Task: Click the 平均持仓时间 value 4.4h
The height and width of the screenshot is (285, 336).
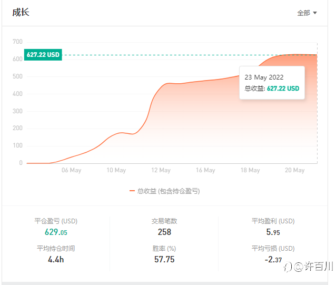Action: pos(56,259)
